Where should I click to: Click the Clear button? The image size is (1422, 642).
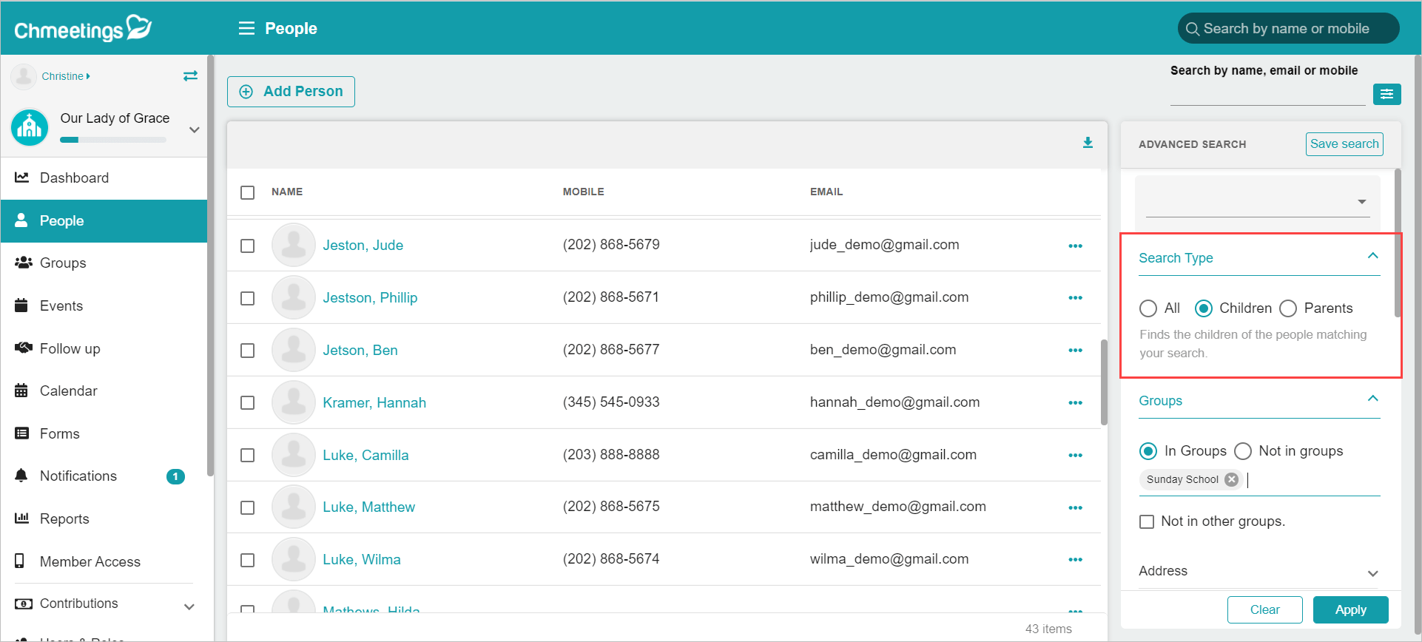[x=1265, y=610]
